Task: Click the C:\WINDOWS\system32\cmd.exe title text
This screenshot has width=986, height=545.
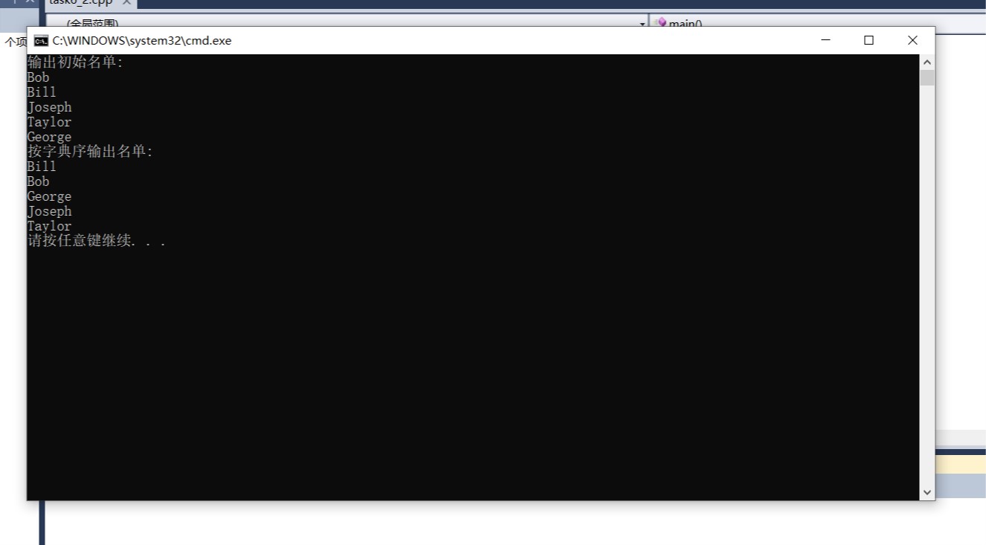Action: tap(141, 41)
